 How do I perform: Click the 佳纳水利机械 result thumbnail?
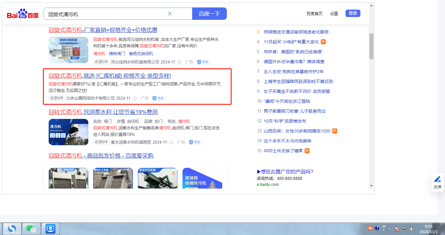coord(68,50)
